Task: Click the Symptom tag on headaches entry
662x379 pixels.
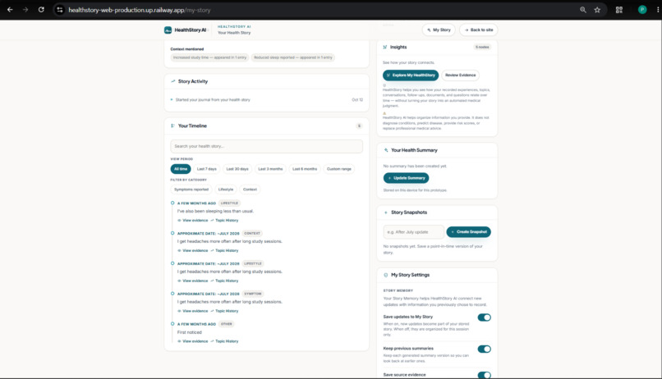Action: click(x=252, y=294)
